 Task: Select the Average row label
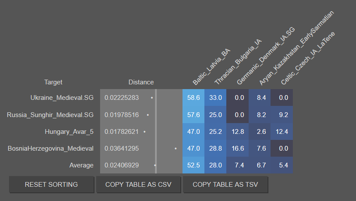(x=81, y=165)
